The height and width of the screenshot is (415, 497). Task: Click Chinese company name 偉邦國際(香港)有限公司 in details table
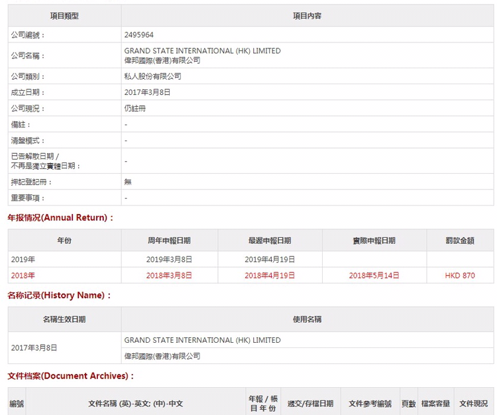tap(162, 60)
